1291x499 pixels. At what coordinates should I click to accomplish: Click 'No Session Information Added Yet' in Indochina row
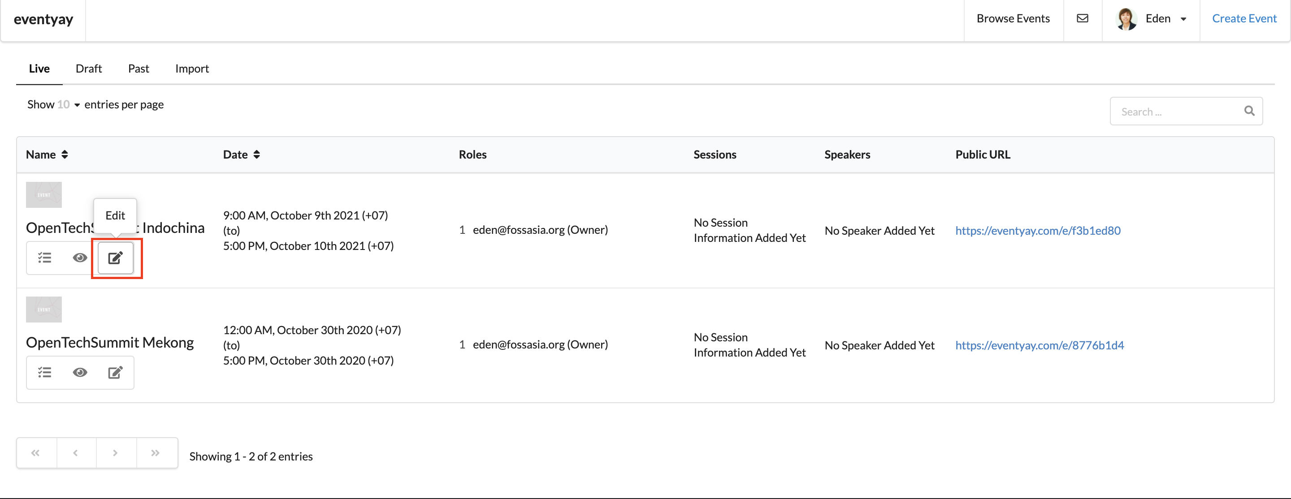tap(750, 230)
